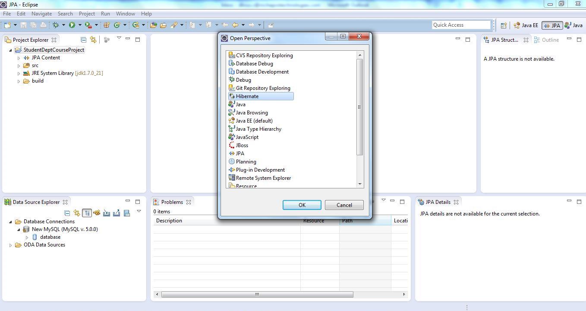Image resolution: width=586 pixels, height=311 pixels.
Task: Select the Planning perspective
Action: [243, 162]
